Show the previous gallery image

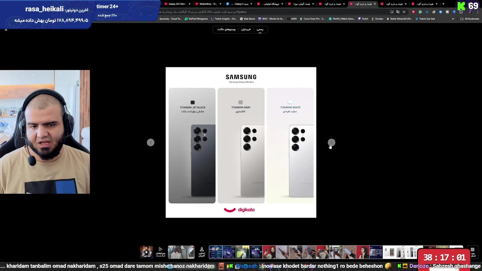tap(151, 142)
